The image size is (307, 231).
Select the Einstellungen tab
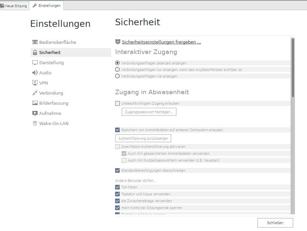pos(47,5)
